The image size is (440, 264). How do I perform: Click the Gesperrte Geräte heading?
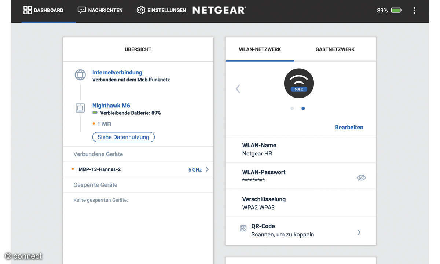tap(95, 185)
